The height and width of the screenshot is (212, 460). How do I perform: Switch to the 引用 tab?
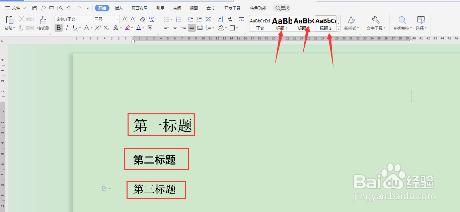pos(160,8)
